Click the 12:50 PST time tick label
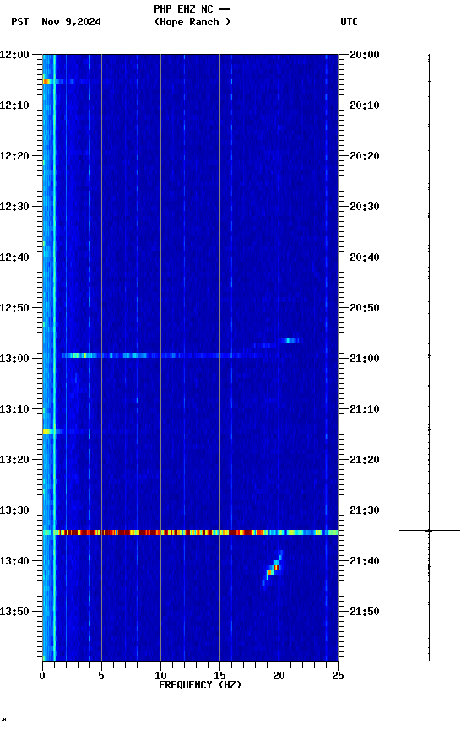The image size is (466, 729). (14, 308)
